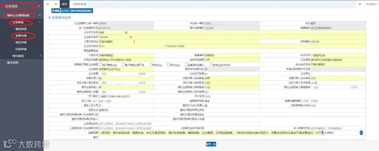Screen dimensions: 379x151
Task: Open the 市场主体类型 field
Action: tap(126, 60)
